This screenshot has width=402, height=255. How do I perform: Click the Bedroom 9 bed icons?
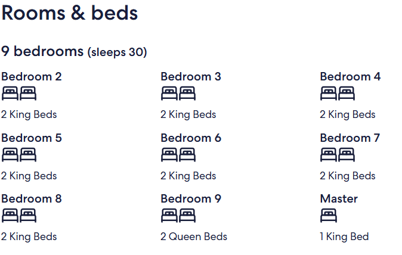pyautogui.click(x=179, y=216)
